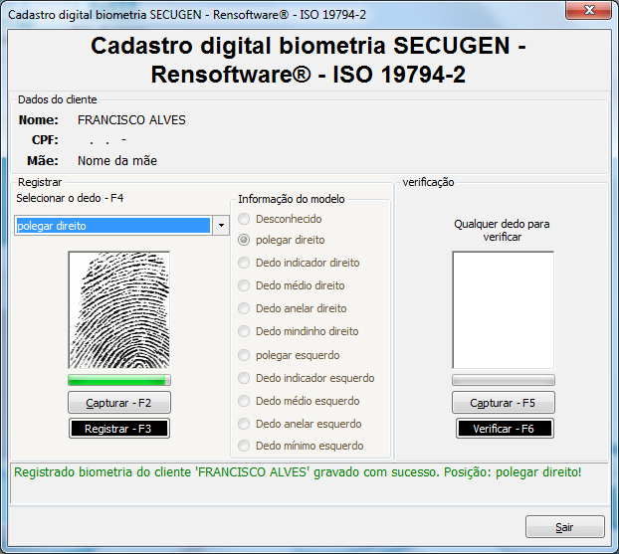Click Capturar - F2 button
This screenshot has width=619, height=554.
point(119,403)
